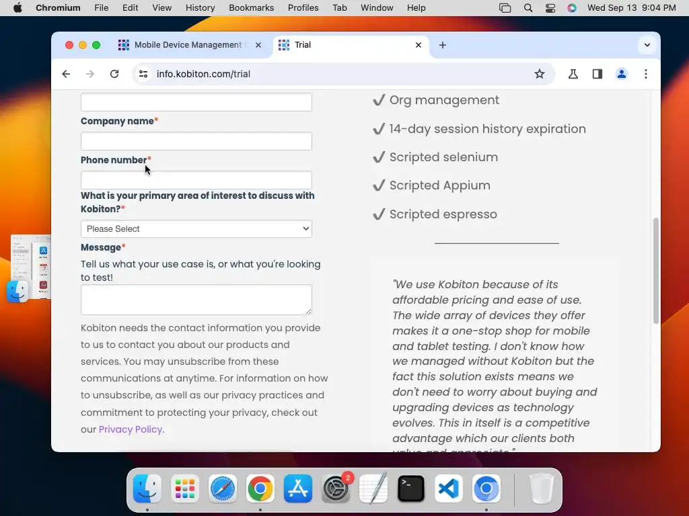Click the page vertical scrollbar
Viewport: 689px width, 516px height.
(655, 271)
